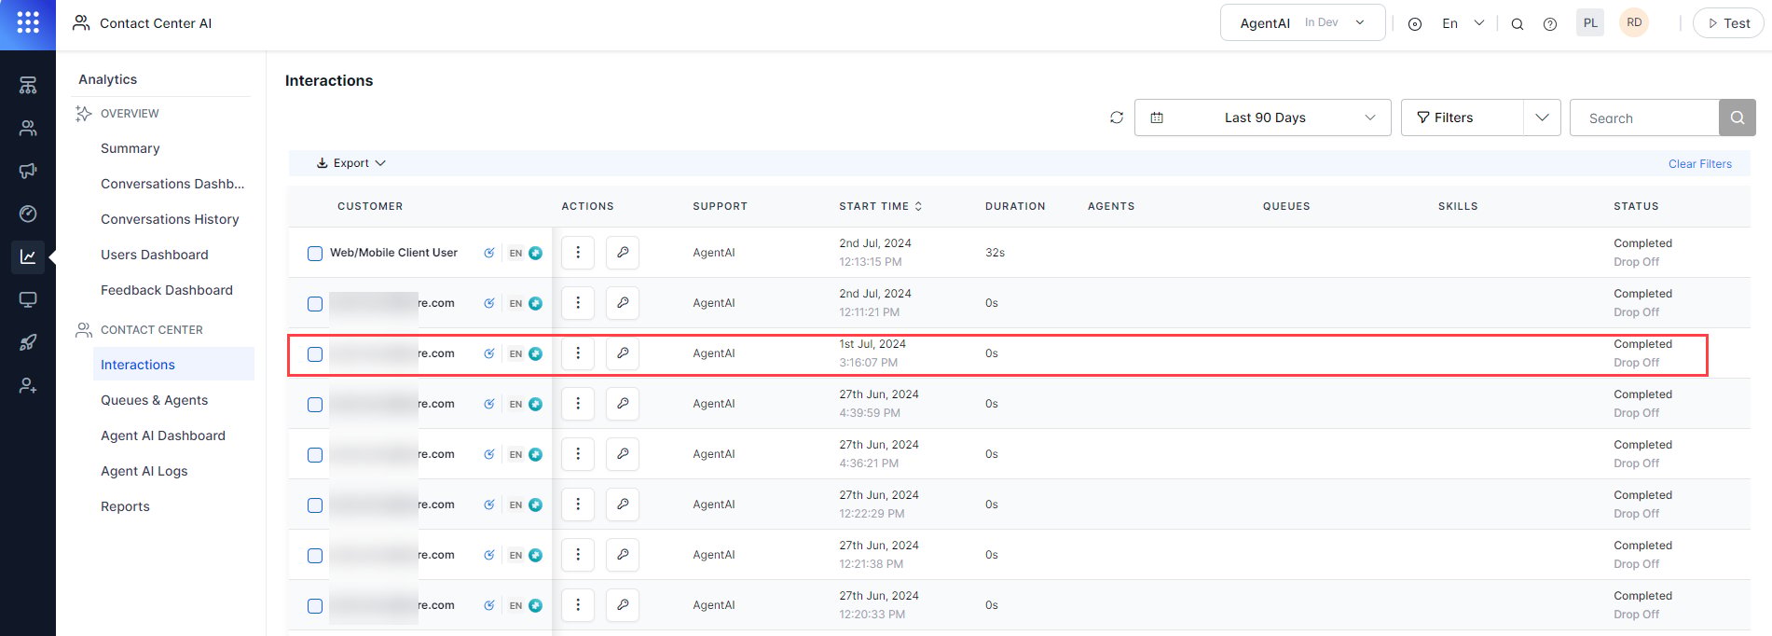The width and height of the screenshot is (1772, 636).
Task: Click the Contact Center AI title
Action: tap(156, 23)
